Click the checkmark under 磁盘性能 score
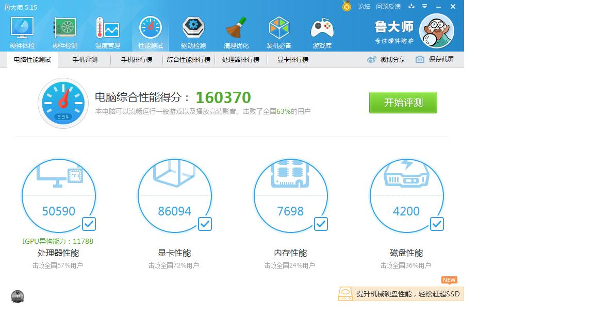The width and height of the screenshot is (594, 334). point(437,224)
